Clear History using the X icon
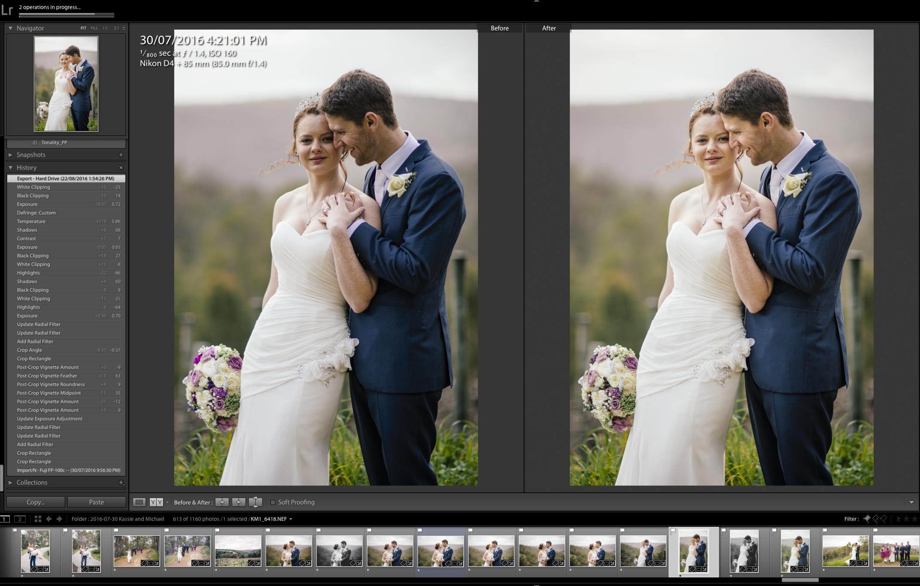920x586 pixels. (121, 167)
